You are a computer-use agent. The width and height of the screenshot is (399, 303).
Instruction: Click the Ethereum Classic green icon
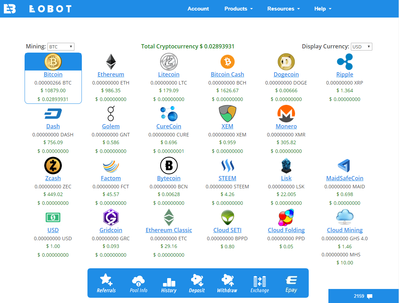(169, 217)
